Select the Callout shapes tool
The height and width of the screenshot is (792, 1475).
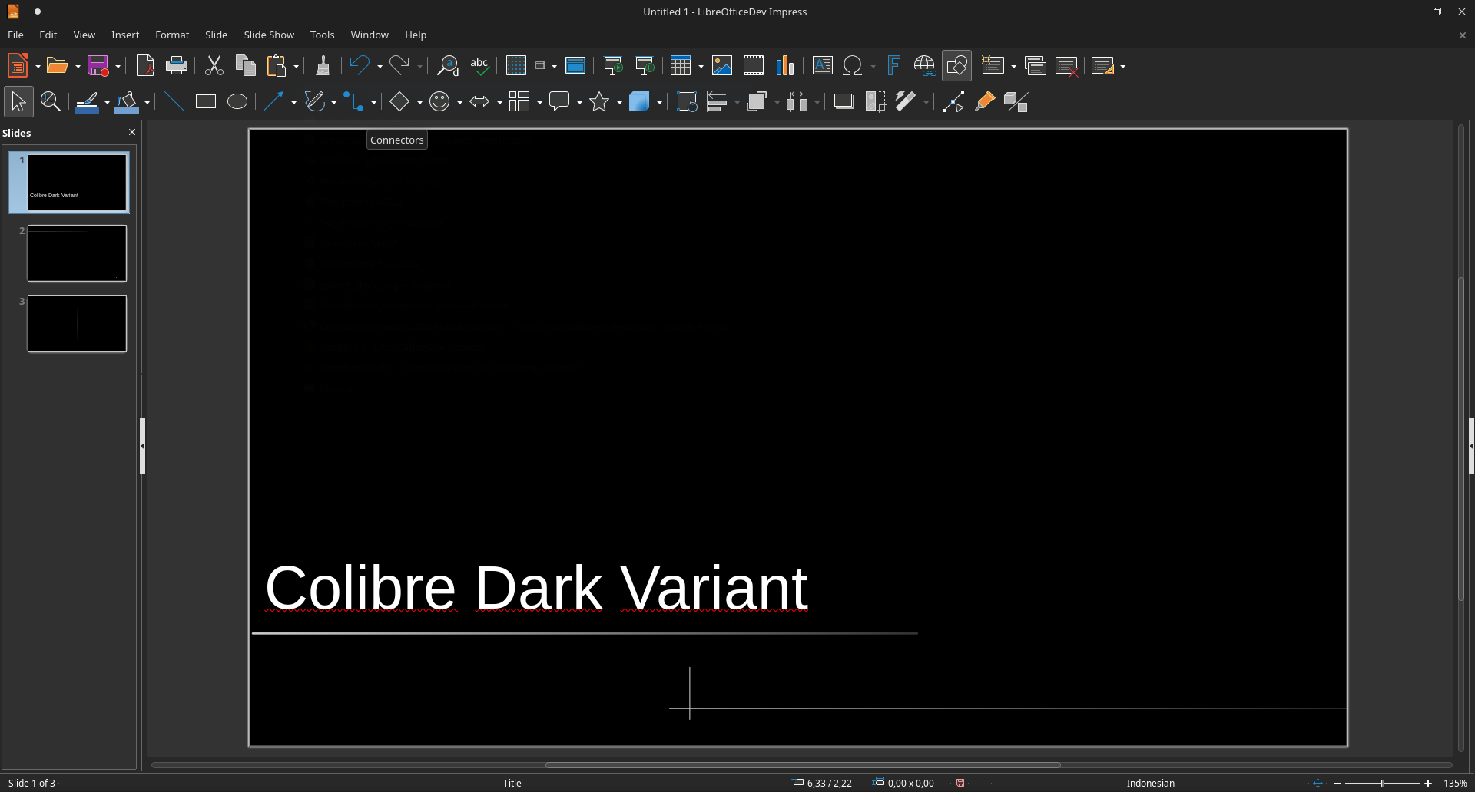point(559,102)
